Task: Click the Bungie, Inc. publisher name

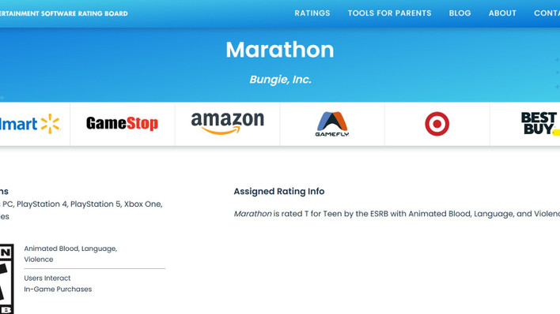Action: click(x=280, y=80)
